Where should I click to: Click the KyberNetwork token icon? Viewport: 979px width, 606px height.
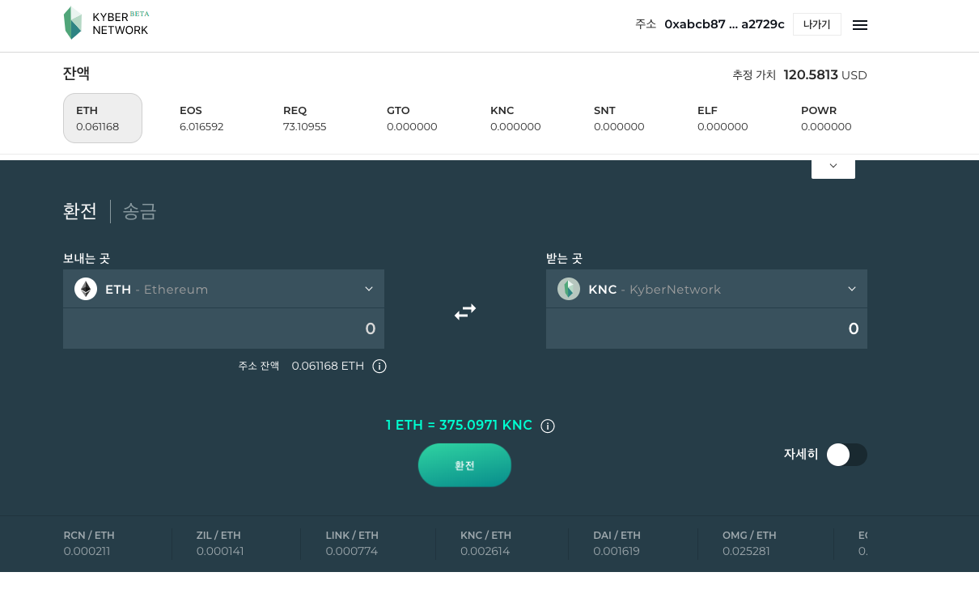(x=569, y=289)
